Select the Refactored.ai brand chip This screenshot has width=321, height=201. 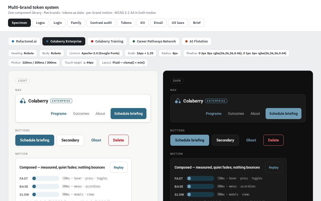point(24,41)
